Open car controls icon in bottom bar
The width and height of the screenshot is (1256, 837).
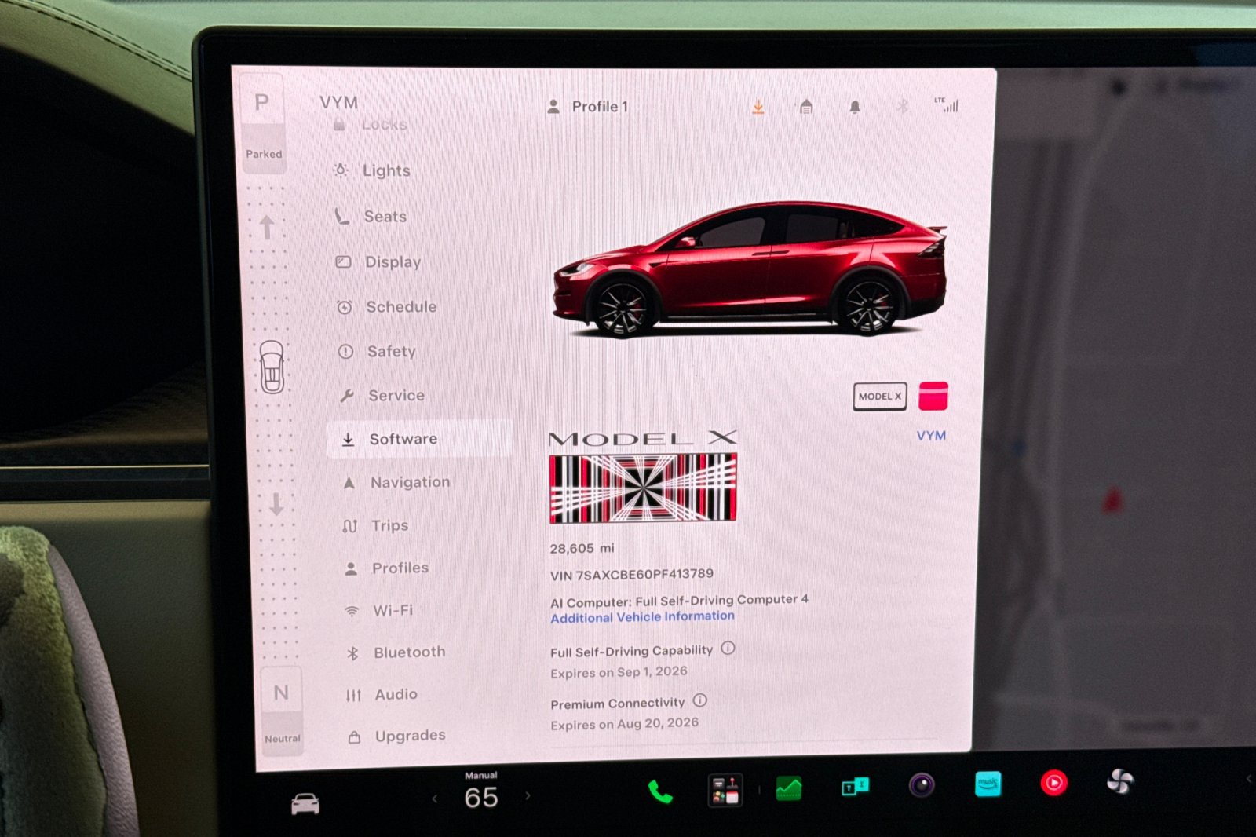click(x=305, y=804)
